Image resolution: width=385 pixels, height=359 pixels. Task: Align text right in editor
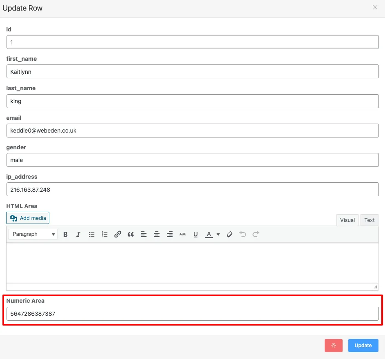[x=170, y=234]
